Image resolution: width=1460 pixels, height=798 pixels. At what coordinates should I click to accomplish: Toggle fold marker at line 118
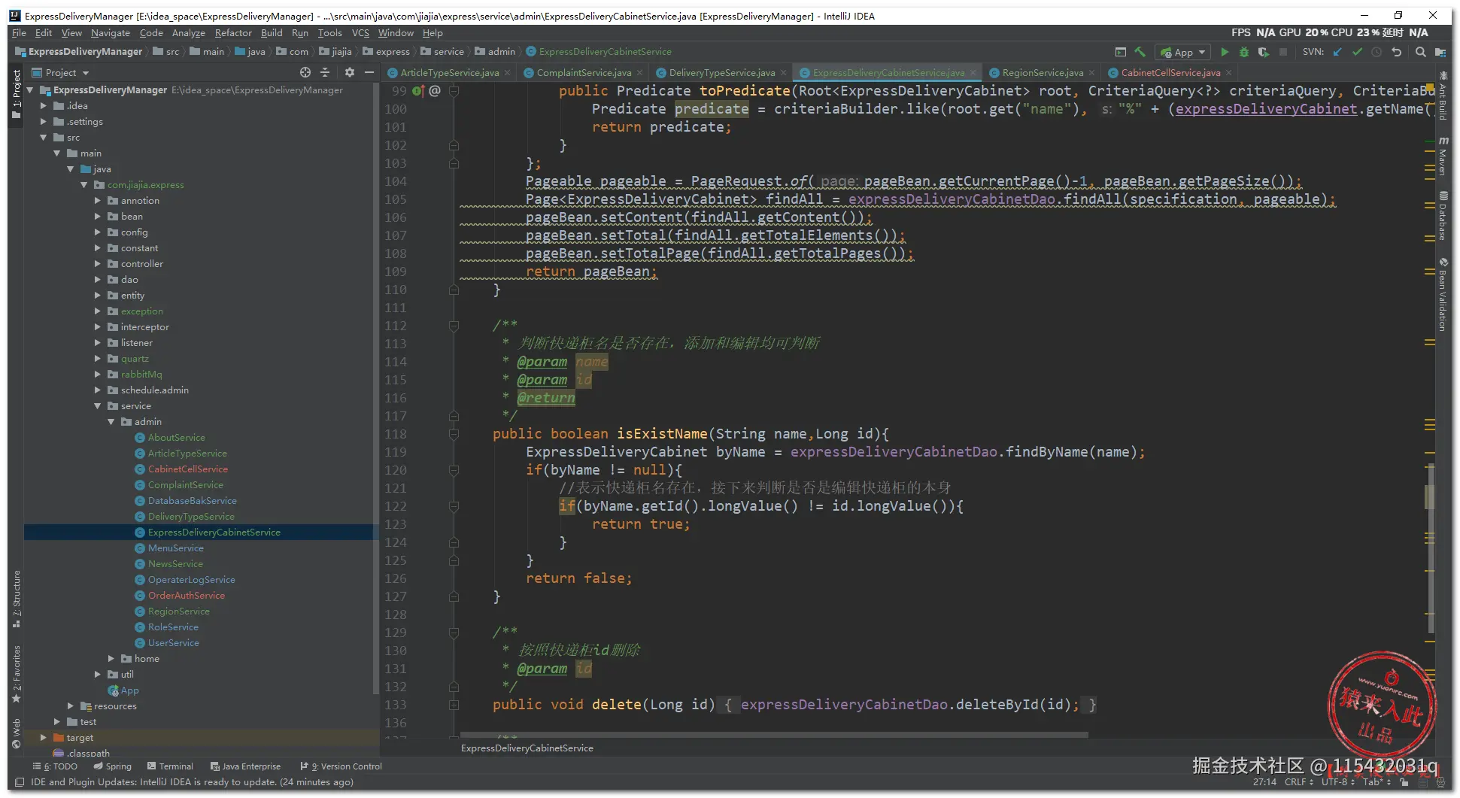[454, 434]
